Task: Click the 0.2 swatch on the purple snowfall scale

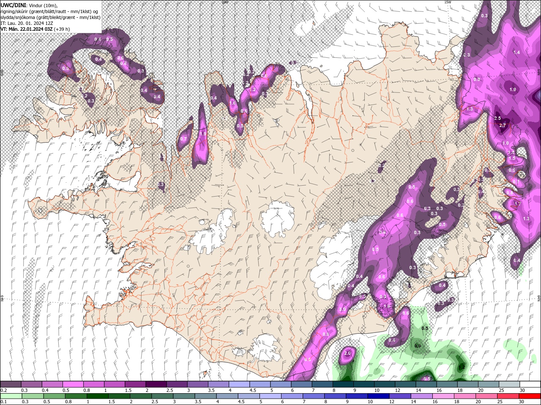Action: click(11, 384)
